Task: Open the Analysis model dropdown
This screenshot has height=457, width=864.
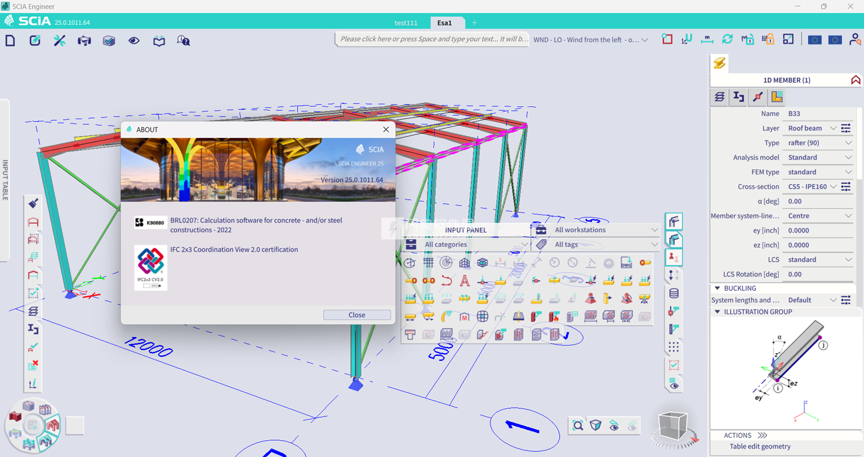Action: pos(819,157)
